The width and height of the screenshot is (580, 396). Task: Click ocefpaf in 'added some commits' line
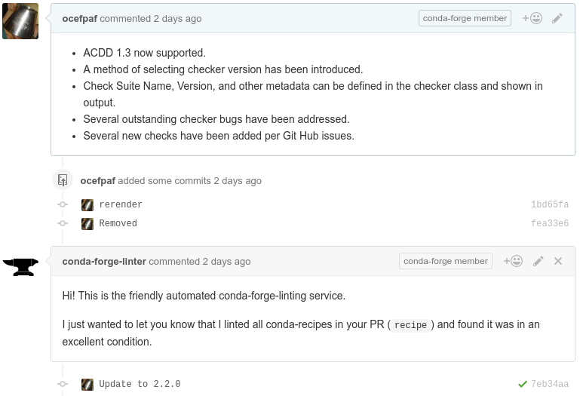pos(97,180)
